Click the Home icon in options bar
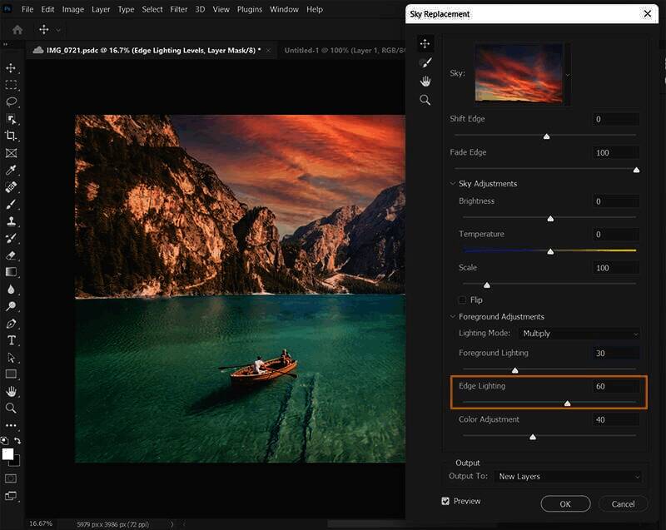The image size is (666, 530). point(17,29)
